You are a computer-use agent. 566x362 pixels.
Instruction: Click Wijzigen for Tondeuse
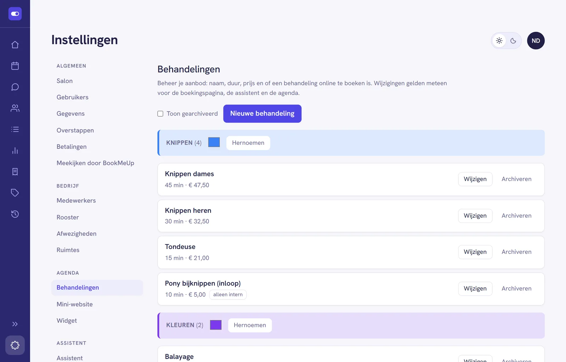[x=475, y=252]
